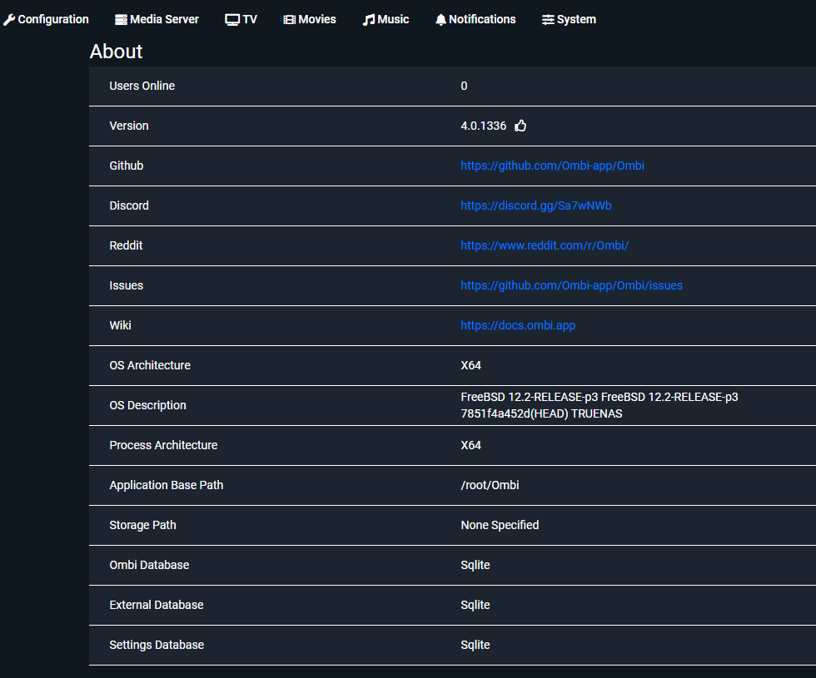This screenshot has height=678, width=816.
Task: Click the Ombi Database label
Action: (x=149, y=565)
